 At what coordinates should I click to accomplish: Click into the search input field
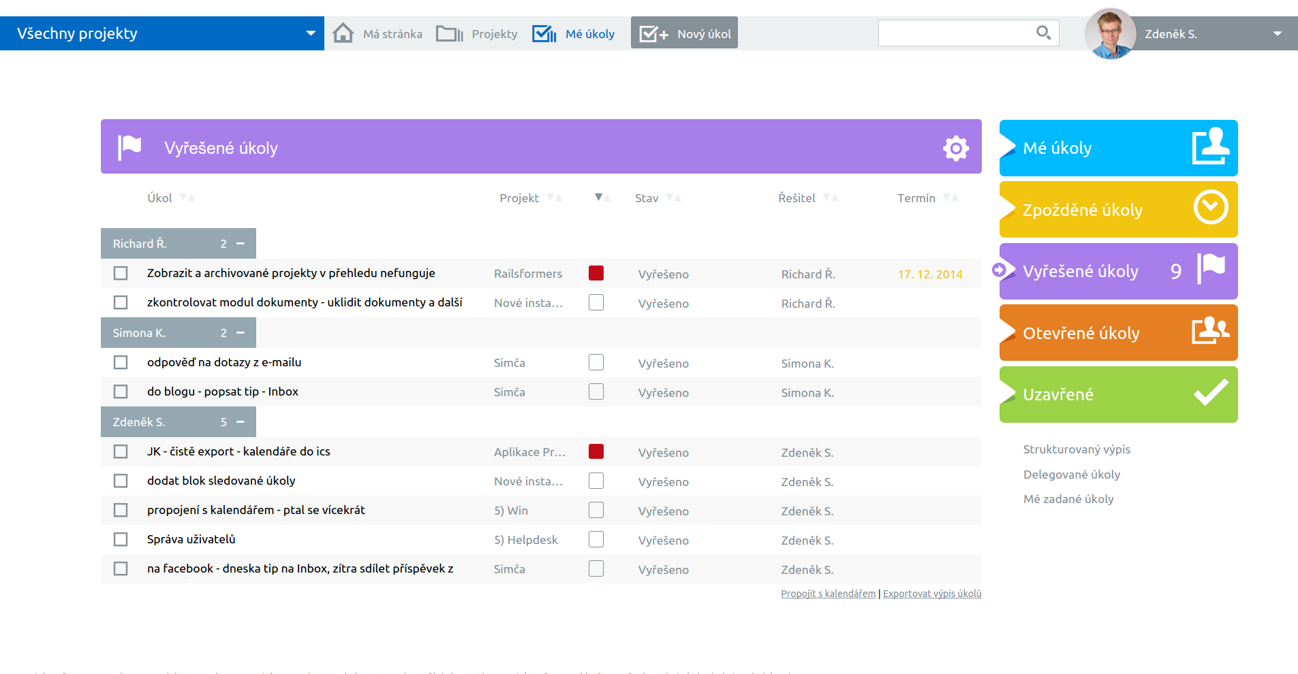tap(954, 33)
